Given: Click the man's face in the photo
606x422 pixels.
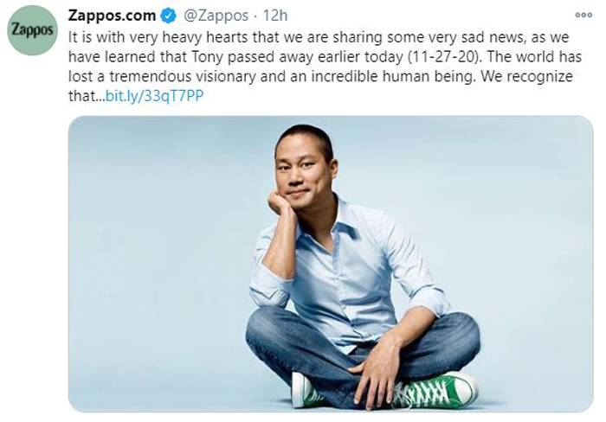Looking at the screenshot, I should (x=304, y=169).
